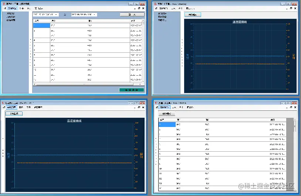The height and width of the screenshot is (196, 301).
Task: Open the highlighted first menu in the bottom-right window
Action: [164, 107]
